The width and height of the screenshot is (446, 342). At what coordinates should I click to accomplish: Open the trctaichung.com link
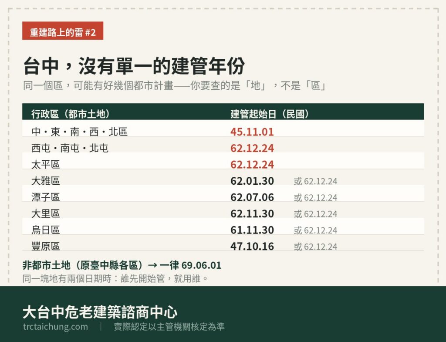point(55,327)
